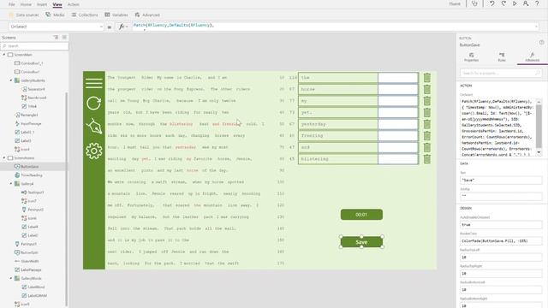The width and height of the screenshot is (548, 308).
Task: Select SliderWidth in the tree view
Action: click(x=30, y=261)
